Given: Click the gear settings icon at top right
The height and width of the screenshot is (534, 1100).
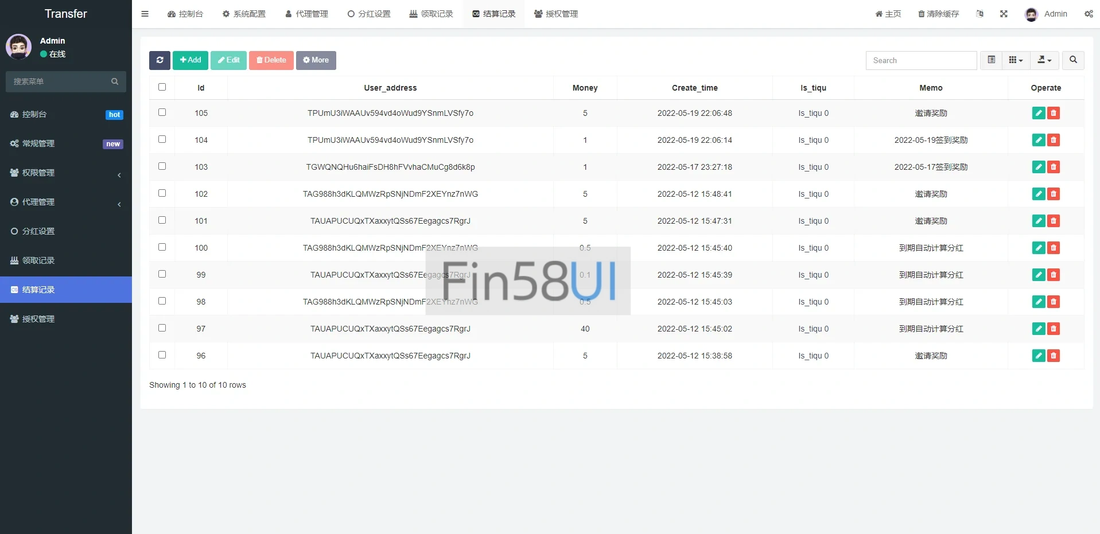Looking at the screenshot, I should tap(1089, 14).
